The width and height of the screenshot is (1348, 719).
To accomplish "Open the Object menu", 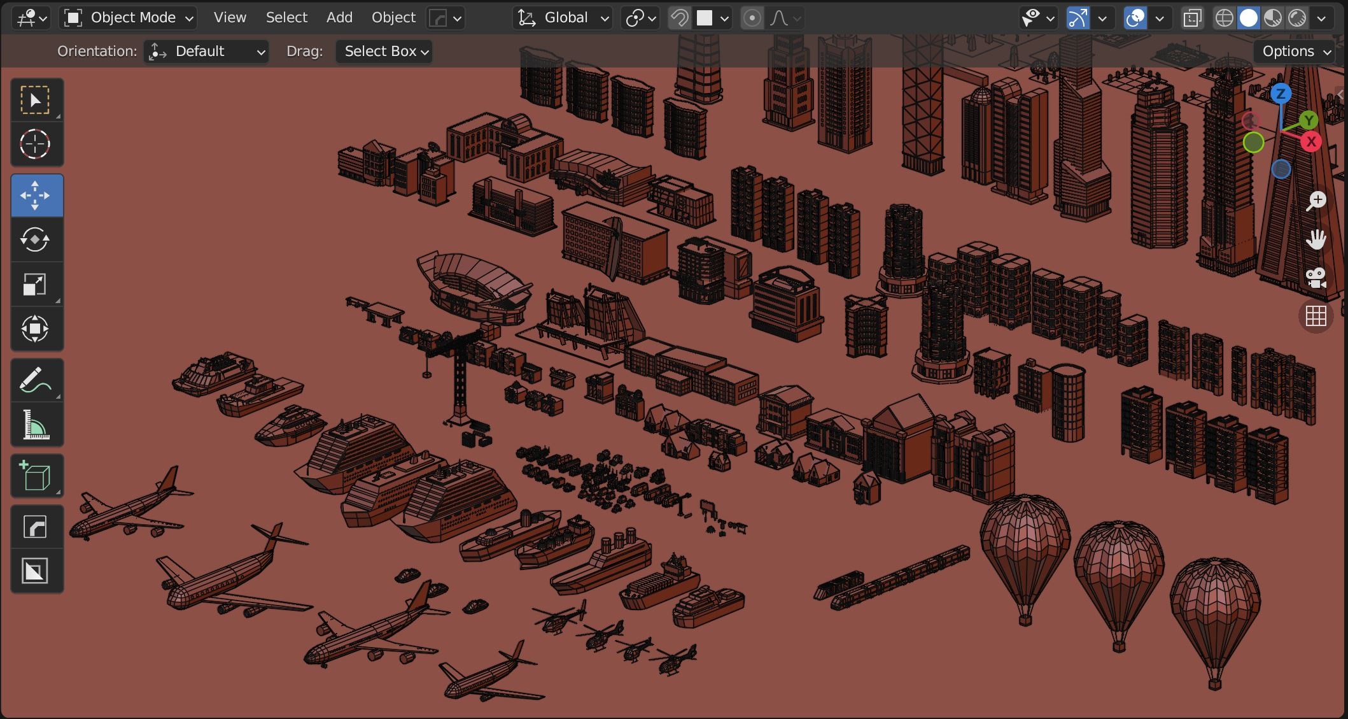I will (393, 18).
